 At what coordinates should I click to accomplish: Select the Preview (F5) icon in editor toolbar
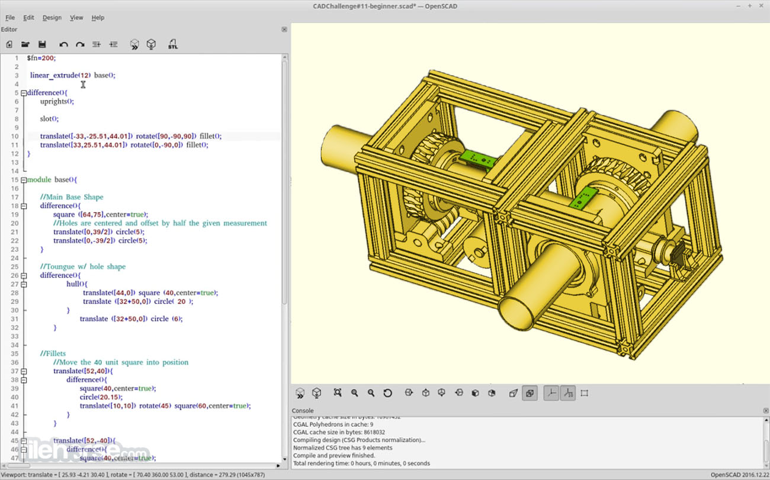134,44
